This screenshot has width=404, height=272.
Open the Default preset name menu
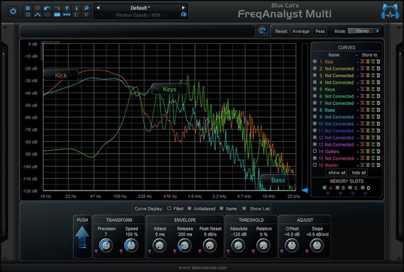[140, 8]
